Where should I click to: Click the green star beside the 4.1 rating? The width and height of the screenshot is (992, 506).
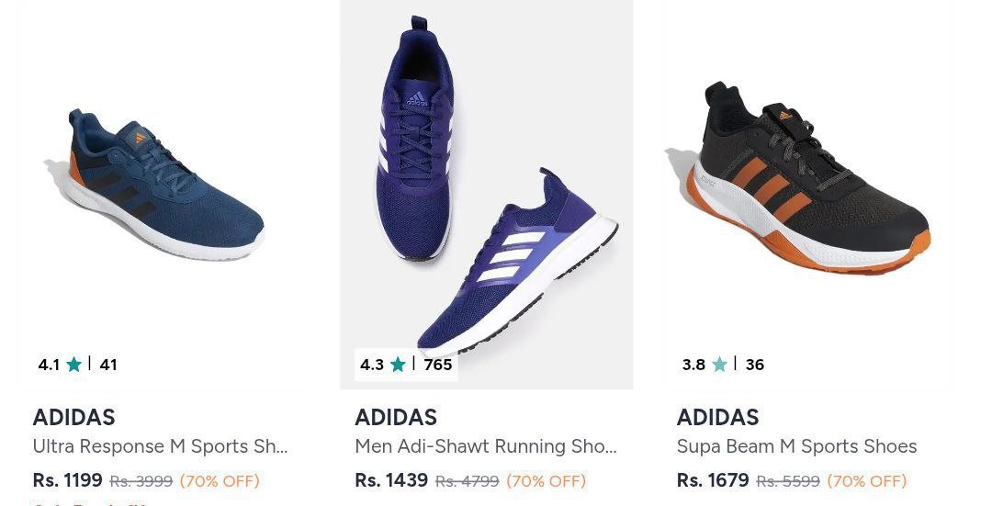74,365
